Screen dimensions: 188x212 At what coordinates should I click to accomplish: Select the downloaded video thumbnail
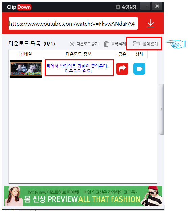[x=26, y=69]
